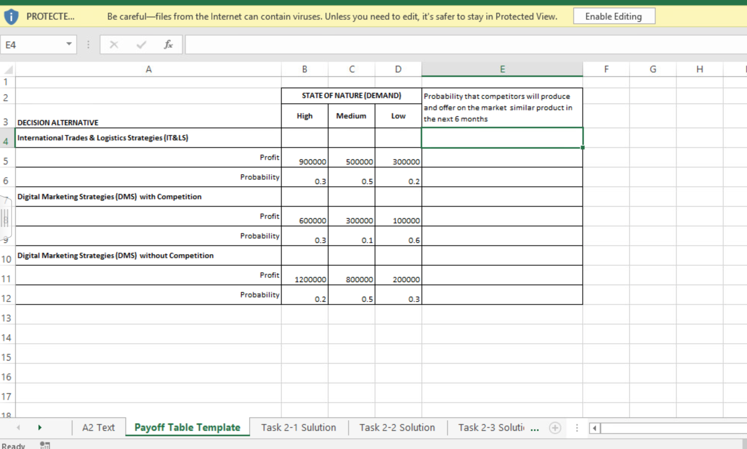The image size is (747, 449).
Task: Click the cell with value 800000
Action: click(352, 275)
